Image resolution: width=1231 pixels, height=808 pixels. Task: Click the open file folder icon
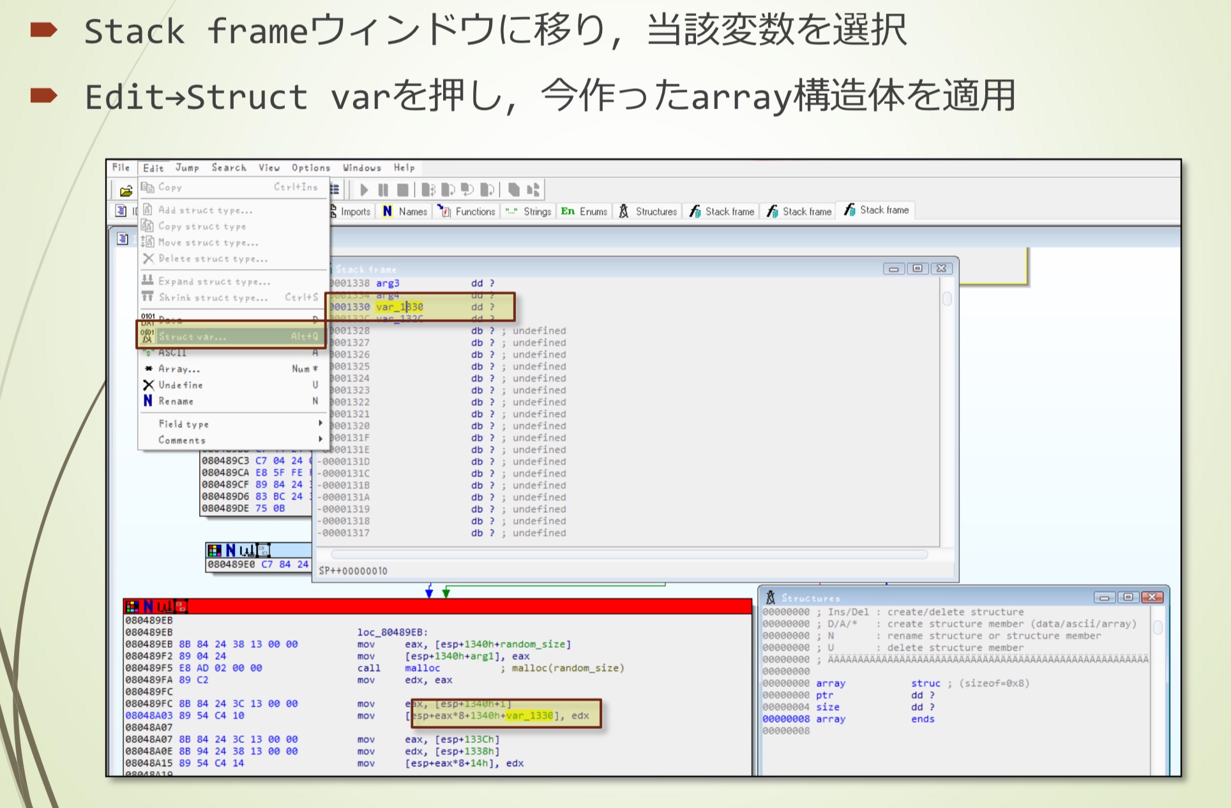(x=126, y=190)
